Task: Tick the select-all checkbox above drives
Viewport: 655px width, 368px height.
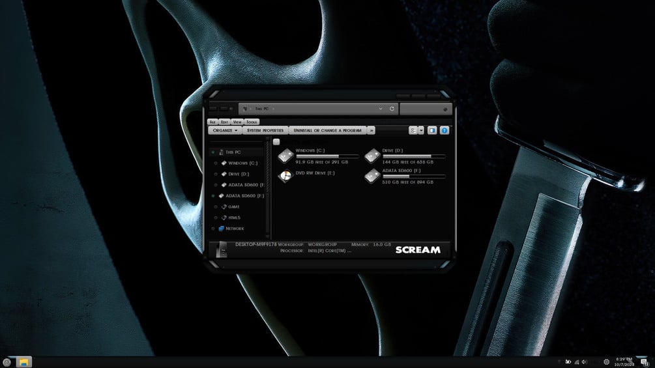Action: [x=276, y=142]
